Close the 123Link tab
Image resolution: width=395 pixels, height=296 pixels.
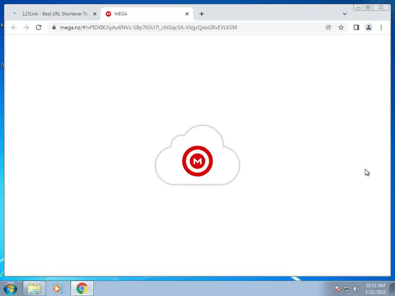click(95, 14)
